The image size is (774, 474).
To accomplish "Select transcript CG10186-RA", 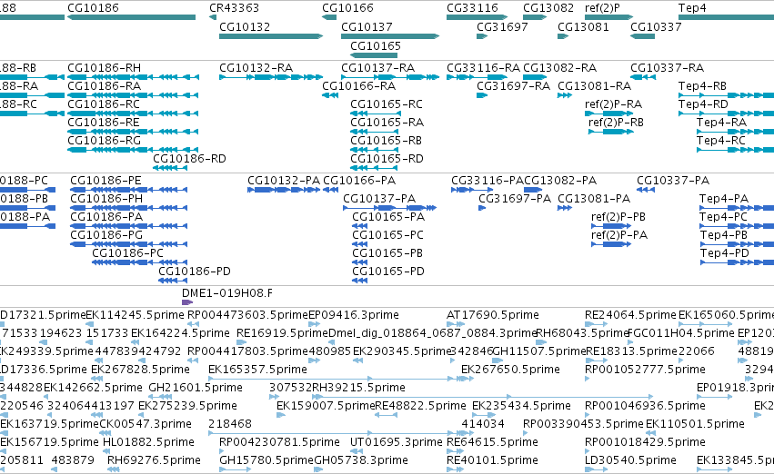I will (x=105, y=86).
